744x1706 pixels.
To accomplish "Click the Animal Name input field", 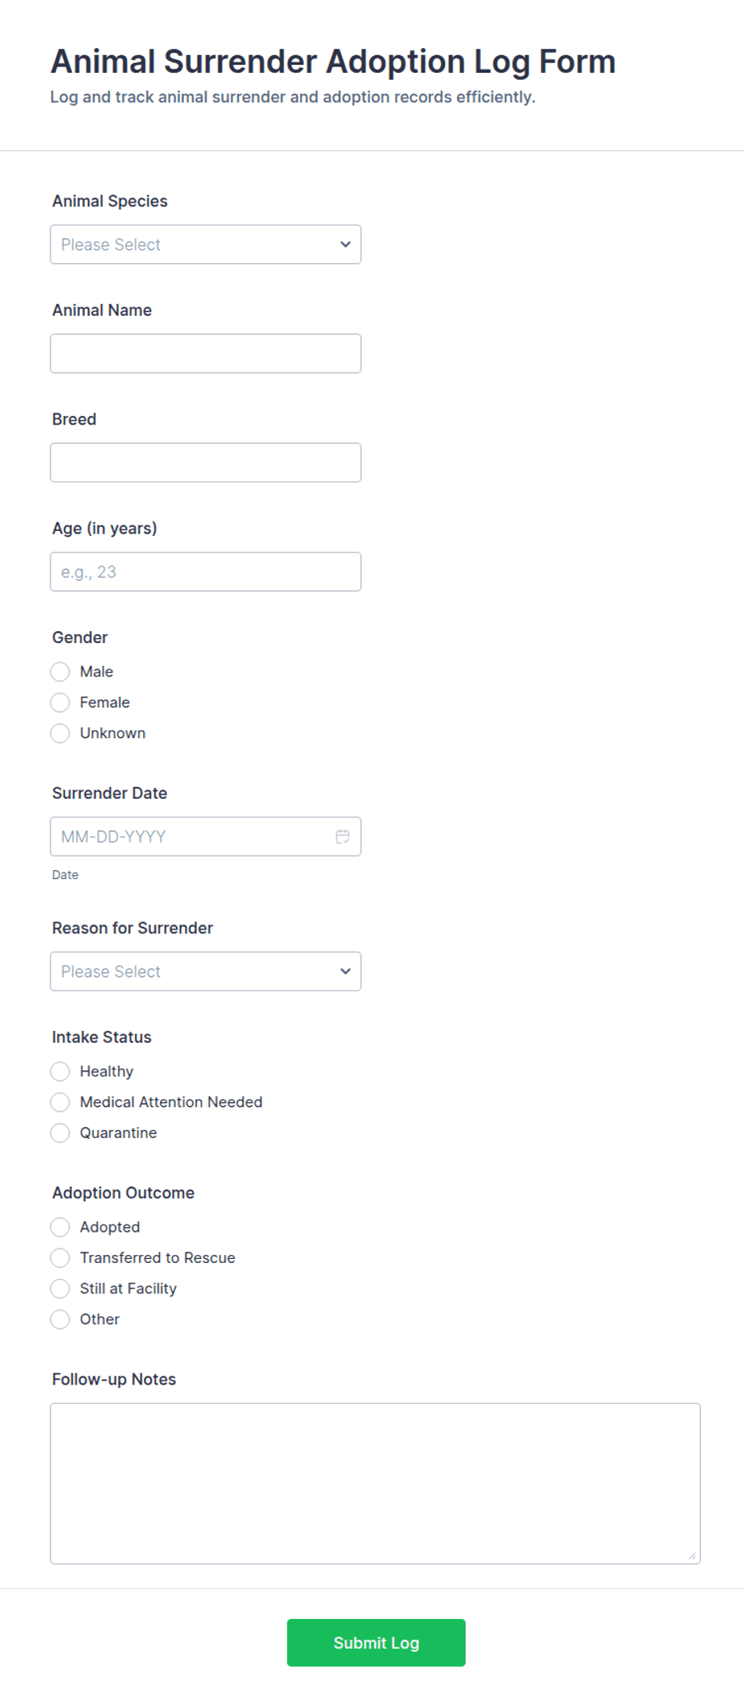I will coord(205,353).
